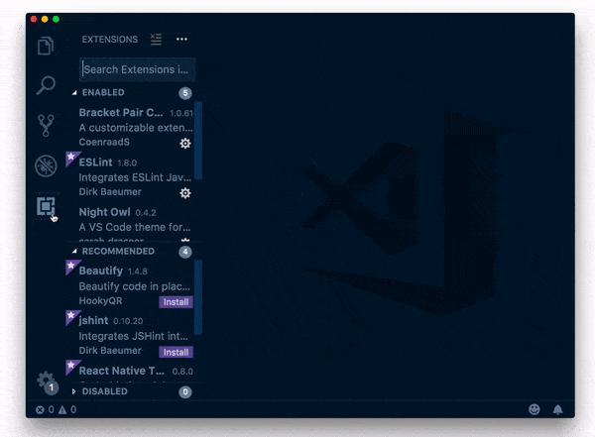Click the DISABLED count badge 0
595x437 pixels.
(x=185, y=391)
